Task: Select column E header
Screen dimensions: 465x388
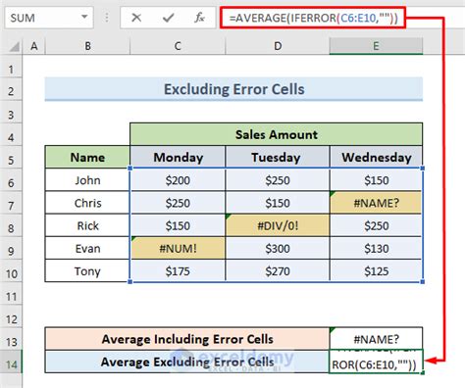Action: pos(376,46)
